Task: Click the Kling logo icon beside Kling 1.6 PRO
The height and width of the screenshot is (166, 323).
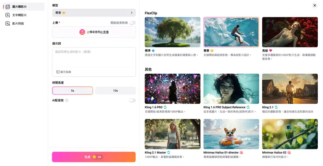Action: (x=165, y=107)
